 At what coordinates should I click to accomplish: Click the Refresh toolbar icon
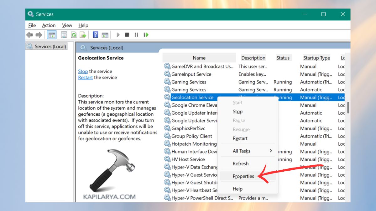(x=74, y=35)
